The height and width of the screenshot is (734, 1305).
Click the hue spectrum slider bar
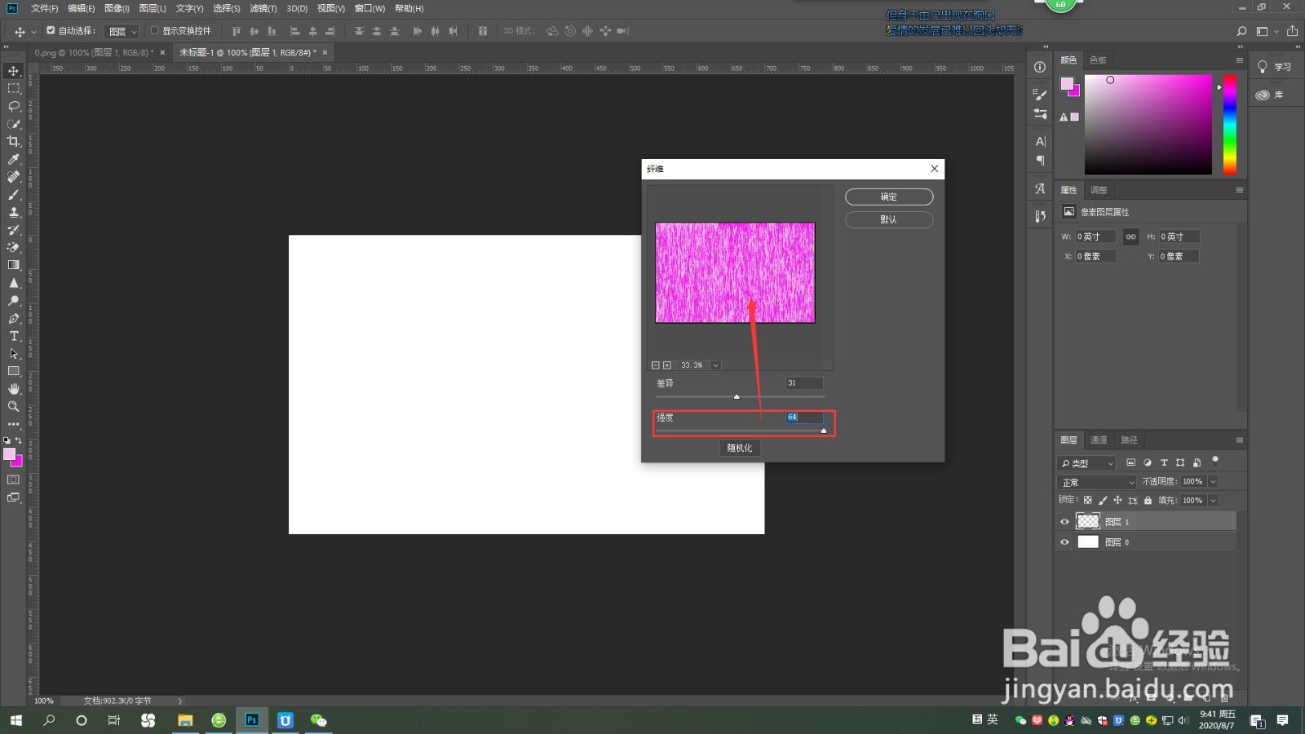click(x=1229, y=124)
